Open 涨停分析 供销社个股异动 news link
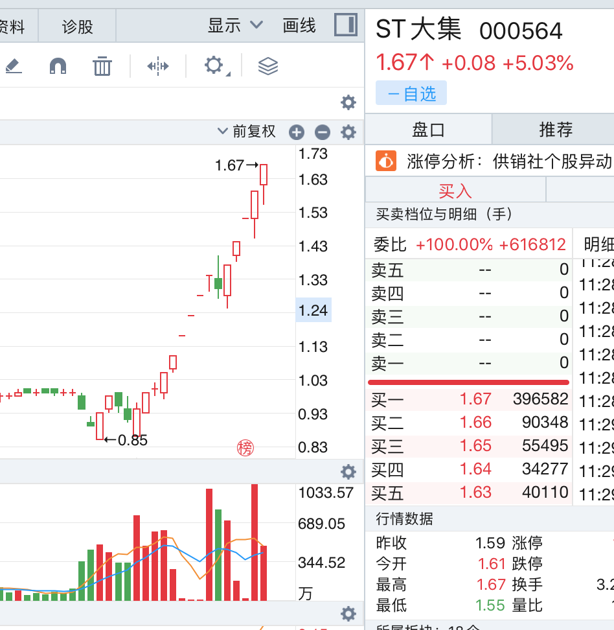 509,161
